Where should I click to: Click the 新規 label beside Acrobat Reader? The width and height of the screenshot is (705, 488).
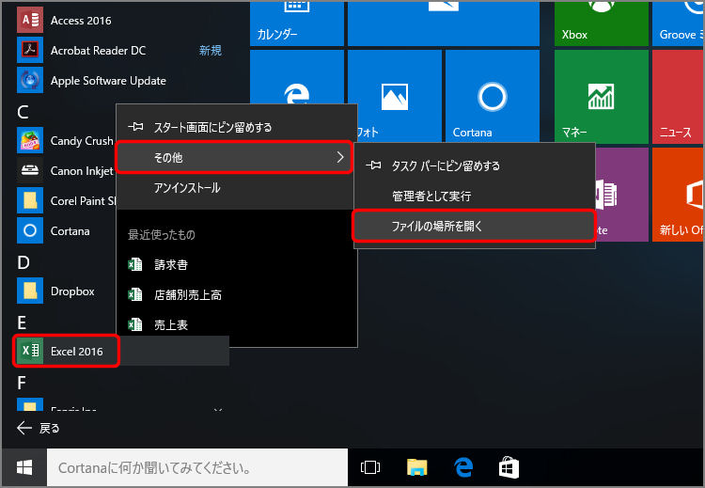point(211,51)
